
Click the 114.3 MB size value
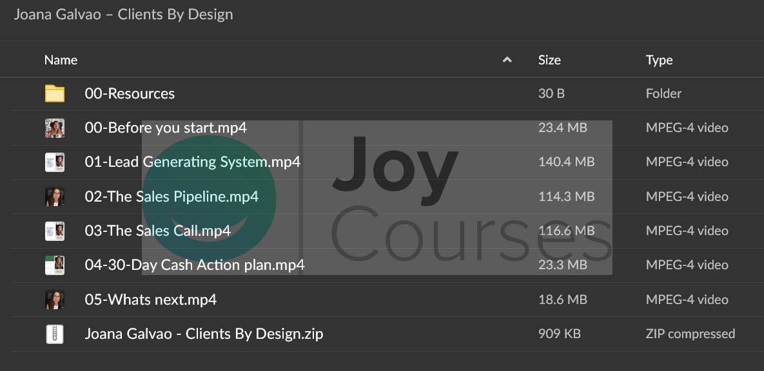(566, 196)
